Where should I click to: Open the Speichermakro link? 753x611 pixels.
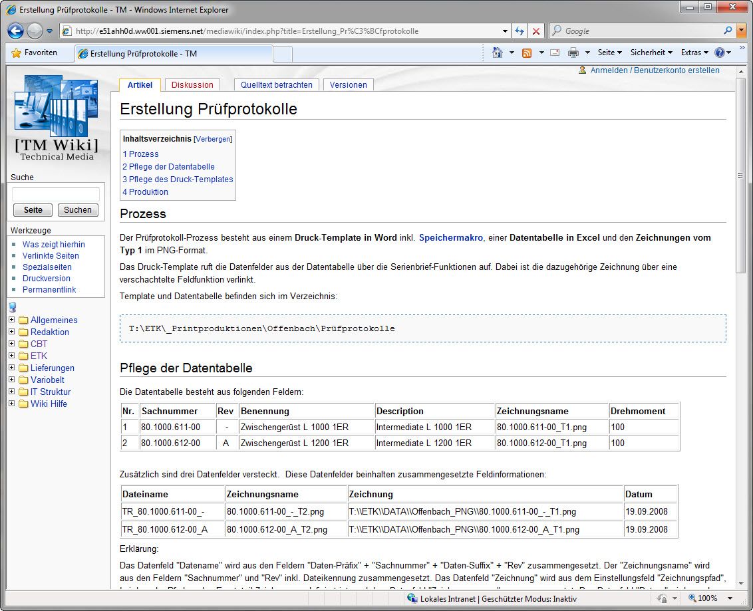(450, 237)
